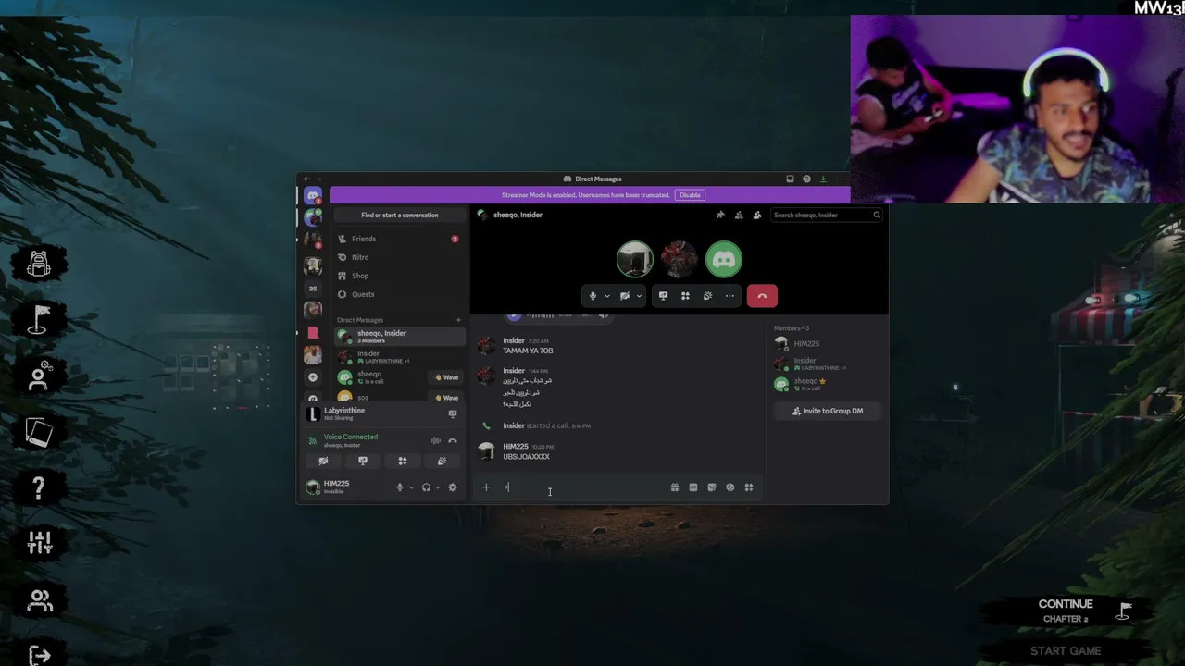Stream Labyrinthine with the screen icon
Screen dimensions: 1185x666
click(452, 413)
